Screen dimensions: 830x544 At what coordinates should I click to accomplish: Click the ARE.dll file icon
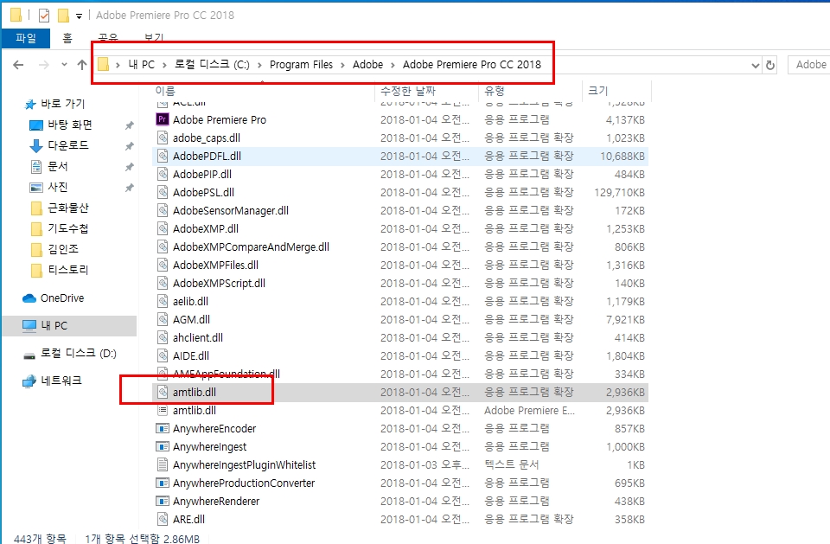[163, 519]
